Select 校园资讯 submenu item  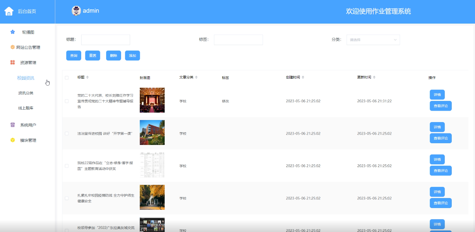pos(26,78)
